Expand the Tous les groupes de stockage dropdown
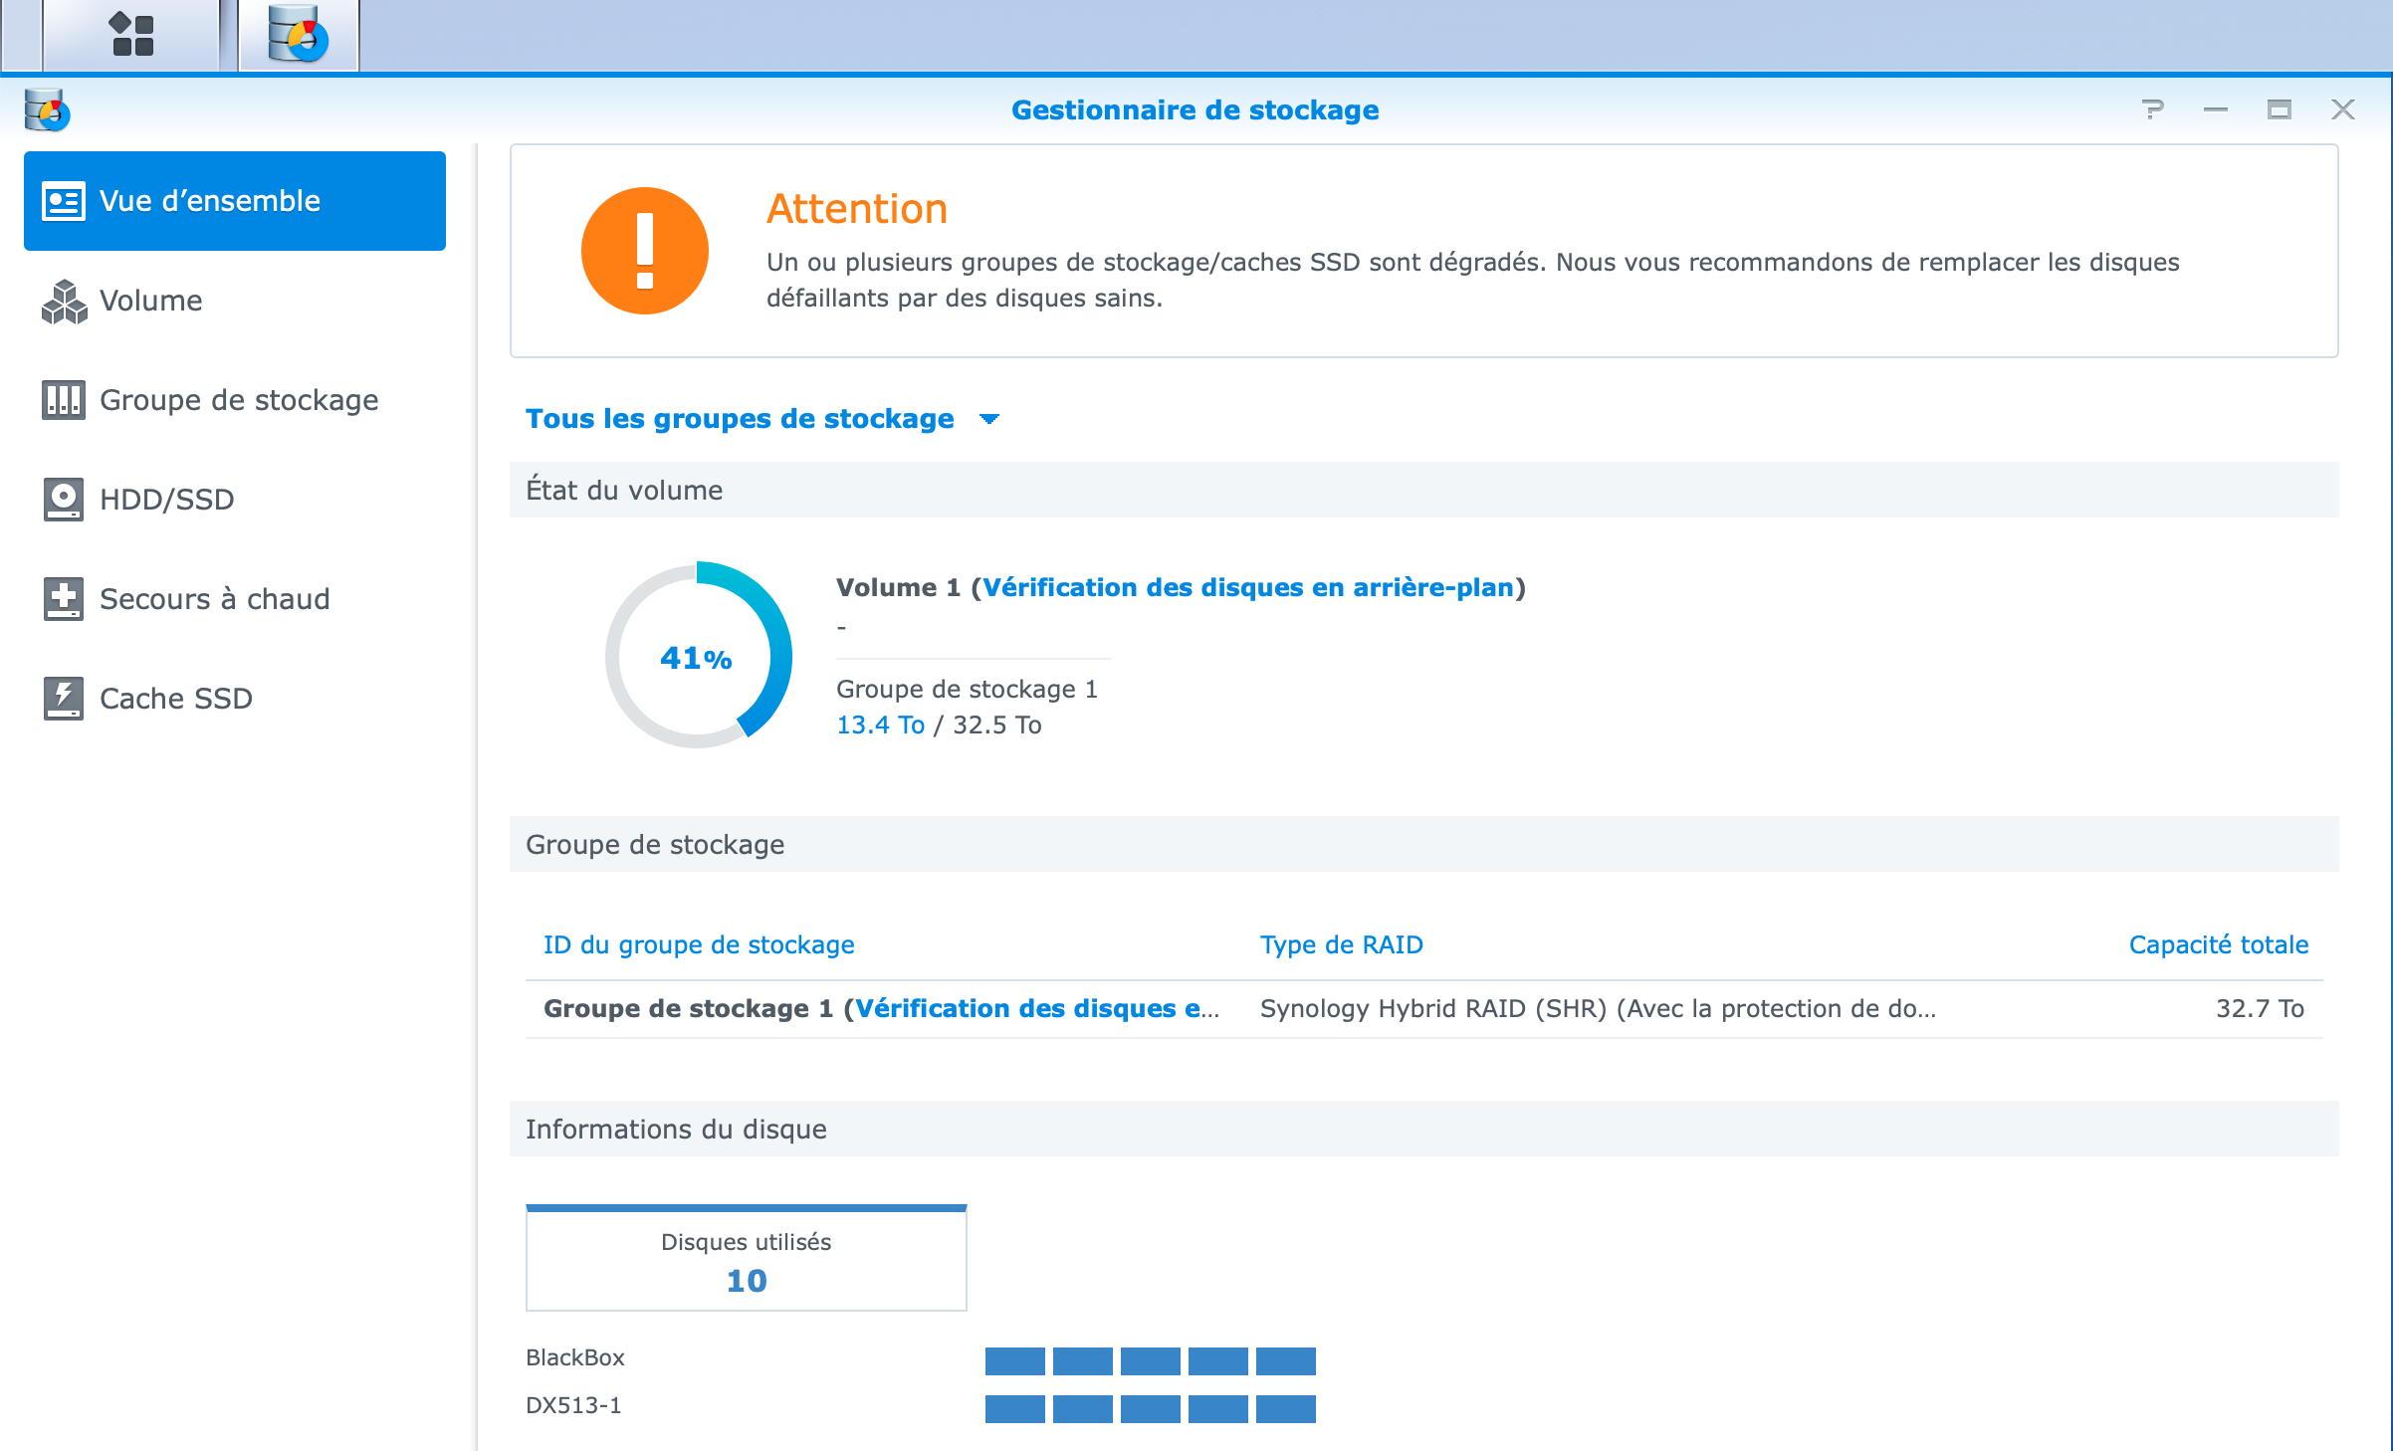Viewport: 2393px width, 1451px height. 762,419
